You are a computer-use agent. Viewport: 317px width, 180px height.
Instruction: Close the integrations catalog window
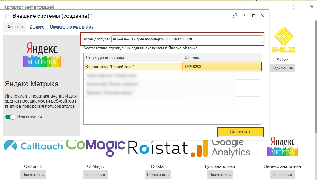click(x=312, y=7)
